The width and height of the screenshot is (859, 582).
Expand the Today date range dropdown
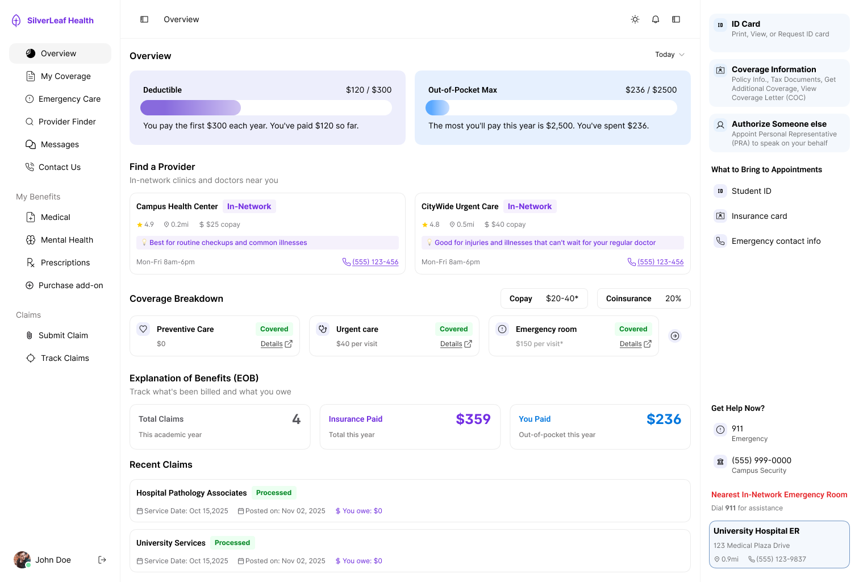670,55
